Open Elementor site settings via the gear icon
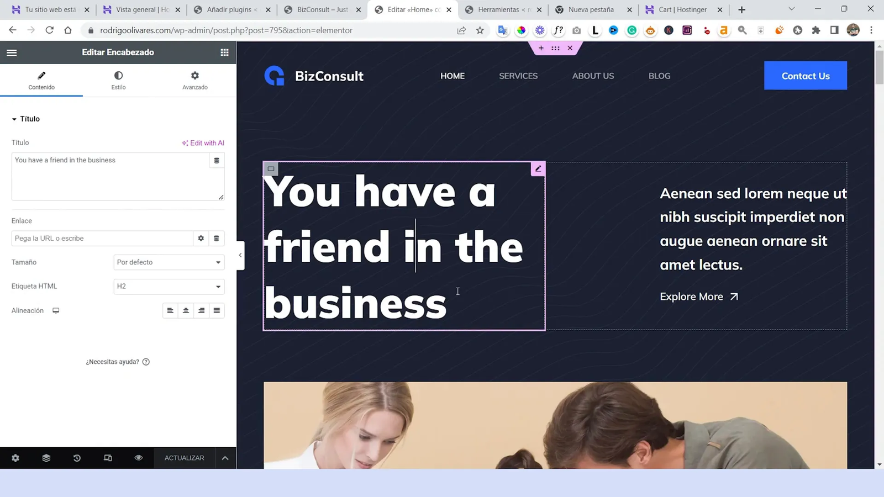Image resolution: width=884 pixels, height=497 pixels. [x=15, y=458]
